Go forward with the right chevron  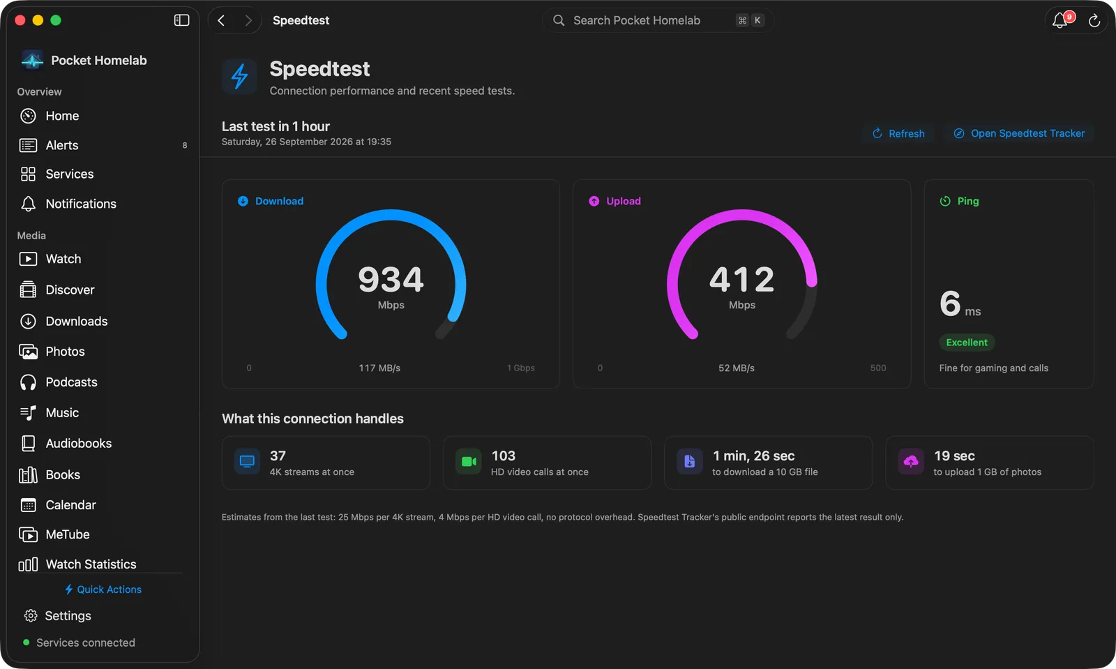tap(248, 20)
